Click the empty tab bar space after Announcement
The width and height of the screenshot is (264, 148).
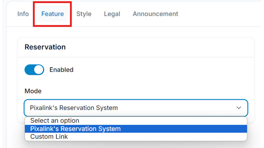tap(219, 14)
